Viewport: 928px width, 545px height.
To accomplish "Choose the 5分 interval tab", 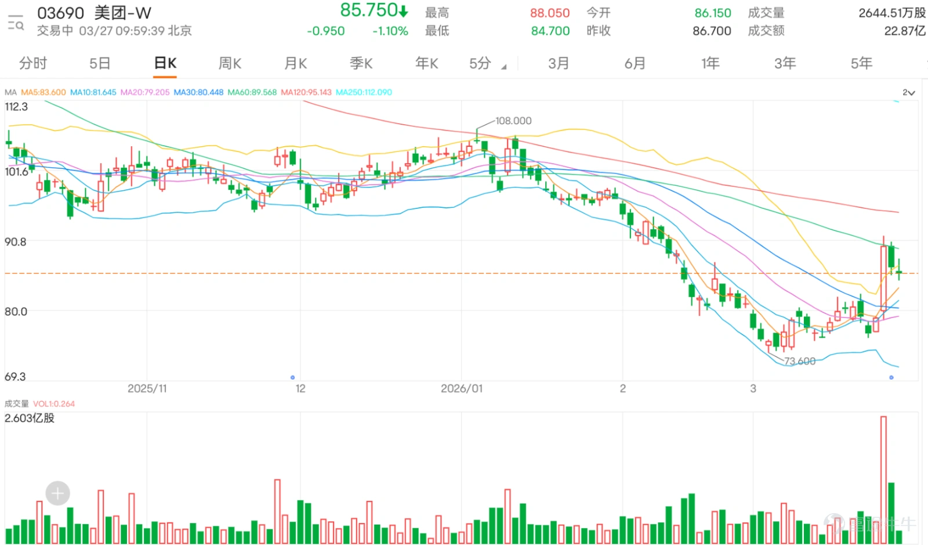I will pyautogui.click(x=480, y=63).
